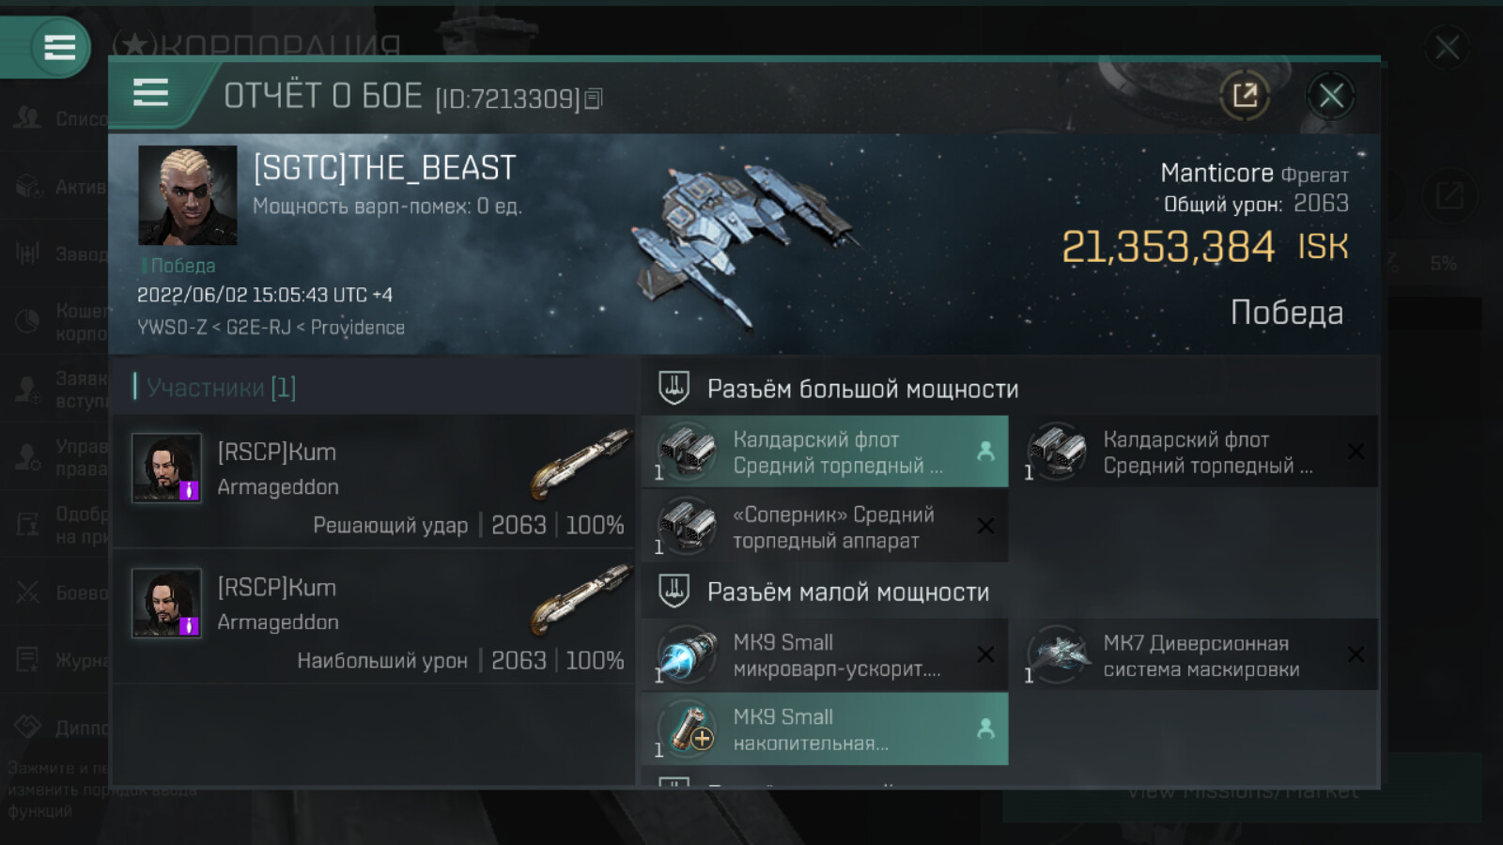Screen dimensions: 1503x845
Task: Select highlighted Калдарский флот torpedo launcher
Action: click(x=825, y=452)
